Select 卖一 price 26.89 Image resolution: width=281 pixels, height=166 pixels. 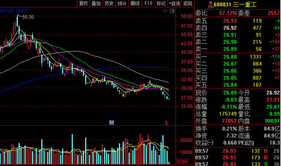click(230, 49)
